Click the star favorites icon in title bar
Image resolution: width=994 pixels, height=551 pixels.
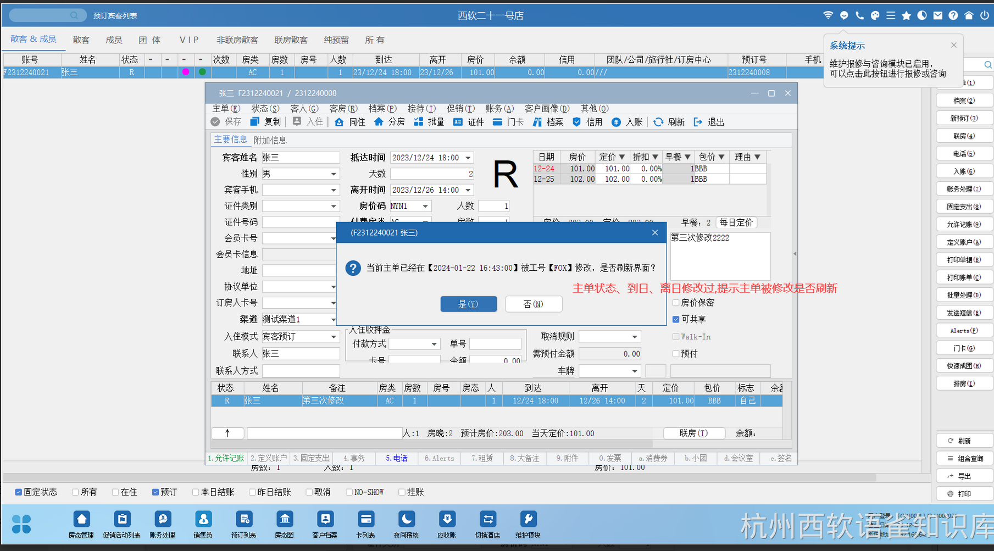tap(906, 15)
